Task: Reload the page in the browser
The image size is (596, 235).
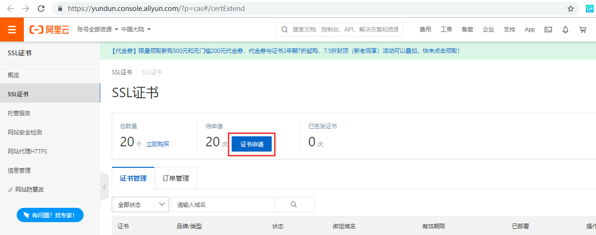Action: coord(41,9)
